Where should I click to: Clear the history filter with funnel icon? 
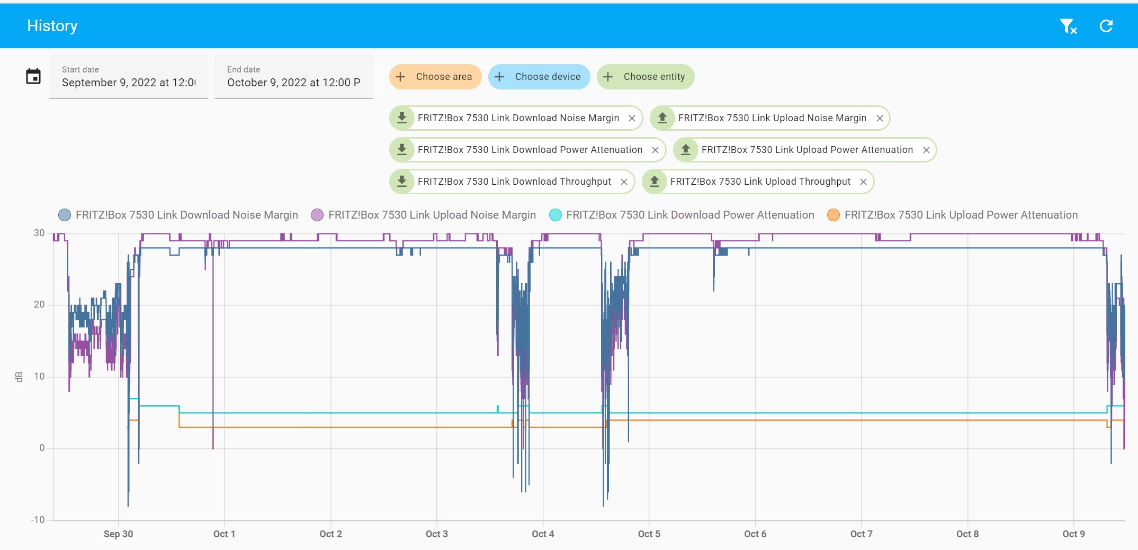(x=1068, y=26)
